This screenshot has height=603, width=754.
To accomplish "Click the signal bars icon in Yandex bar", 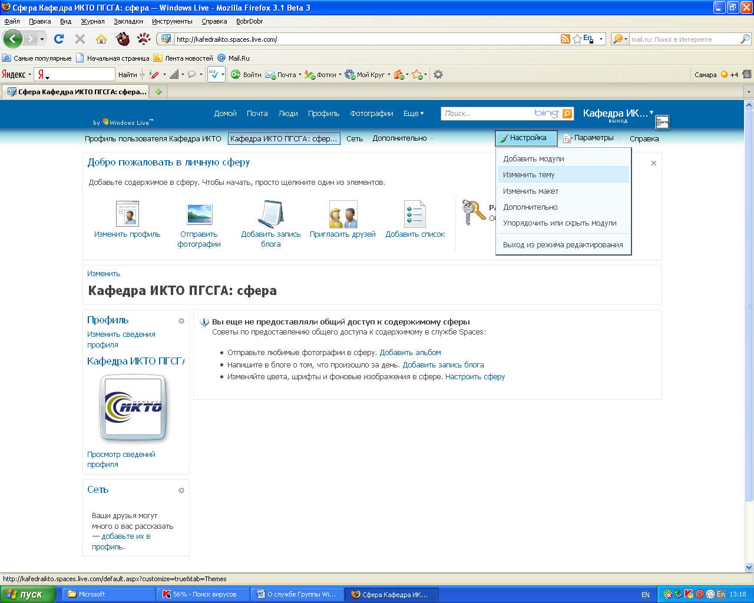I will [174, 75].
